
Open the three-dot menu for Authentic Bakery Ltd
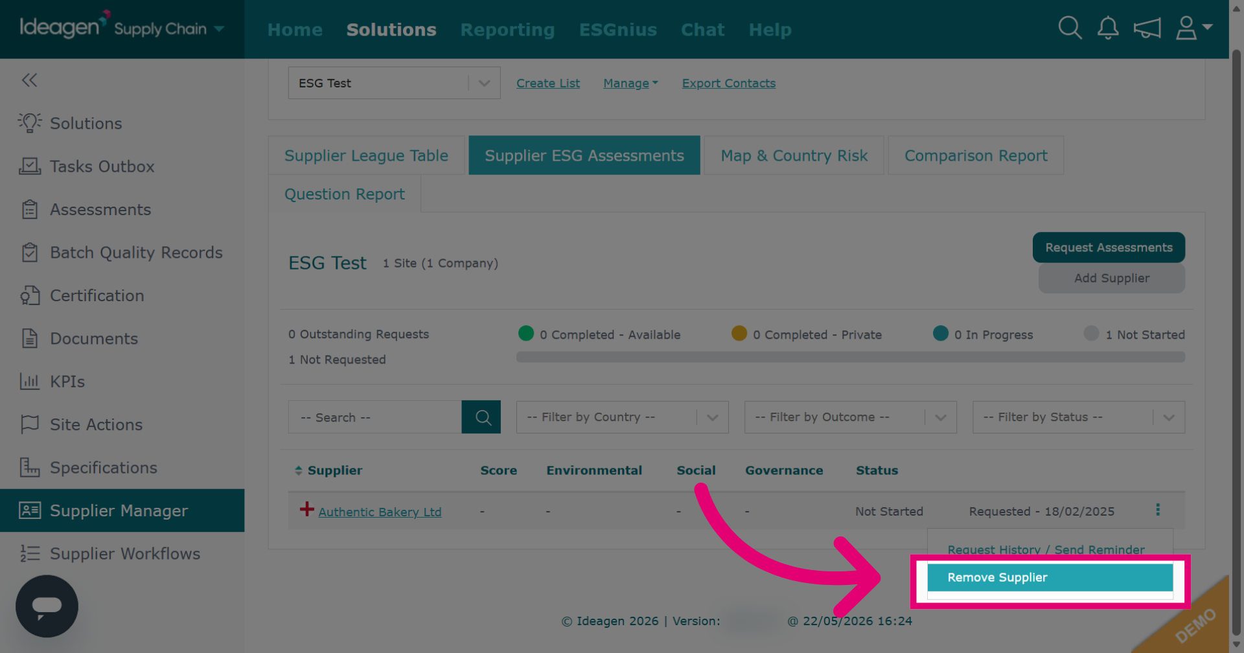[x=1158, y=510]
